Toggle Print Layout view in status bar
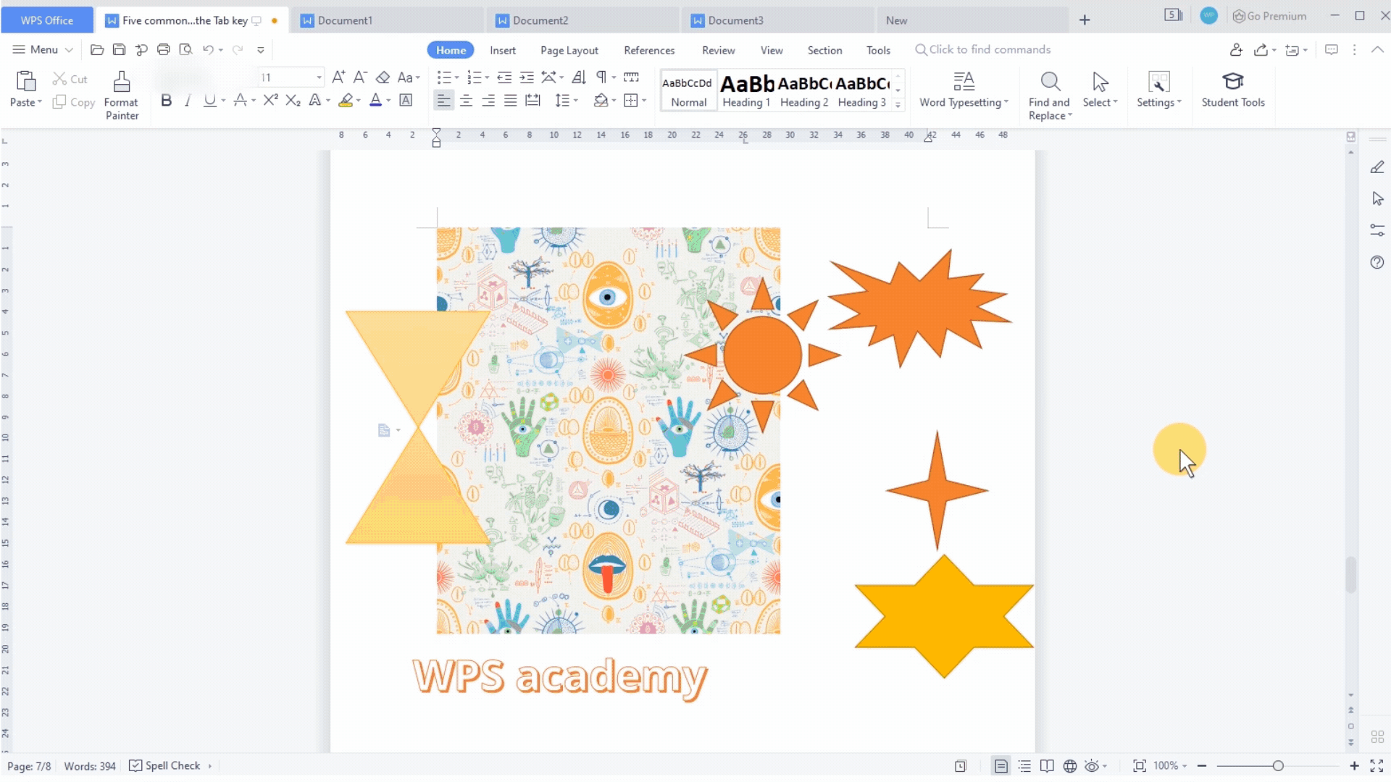 (x=1001, y=766)
